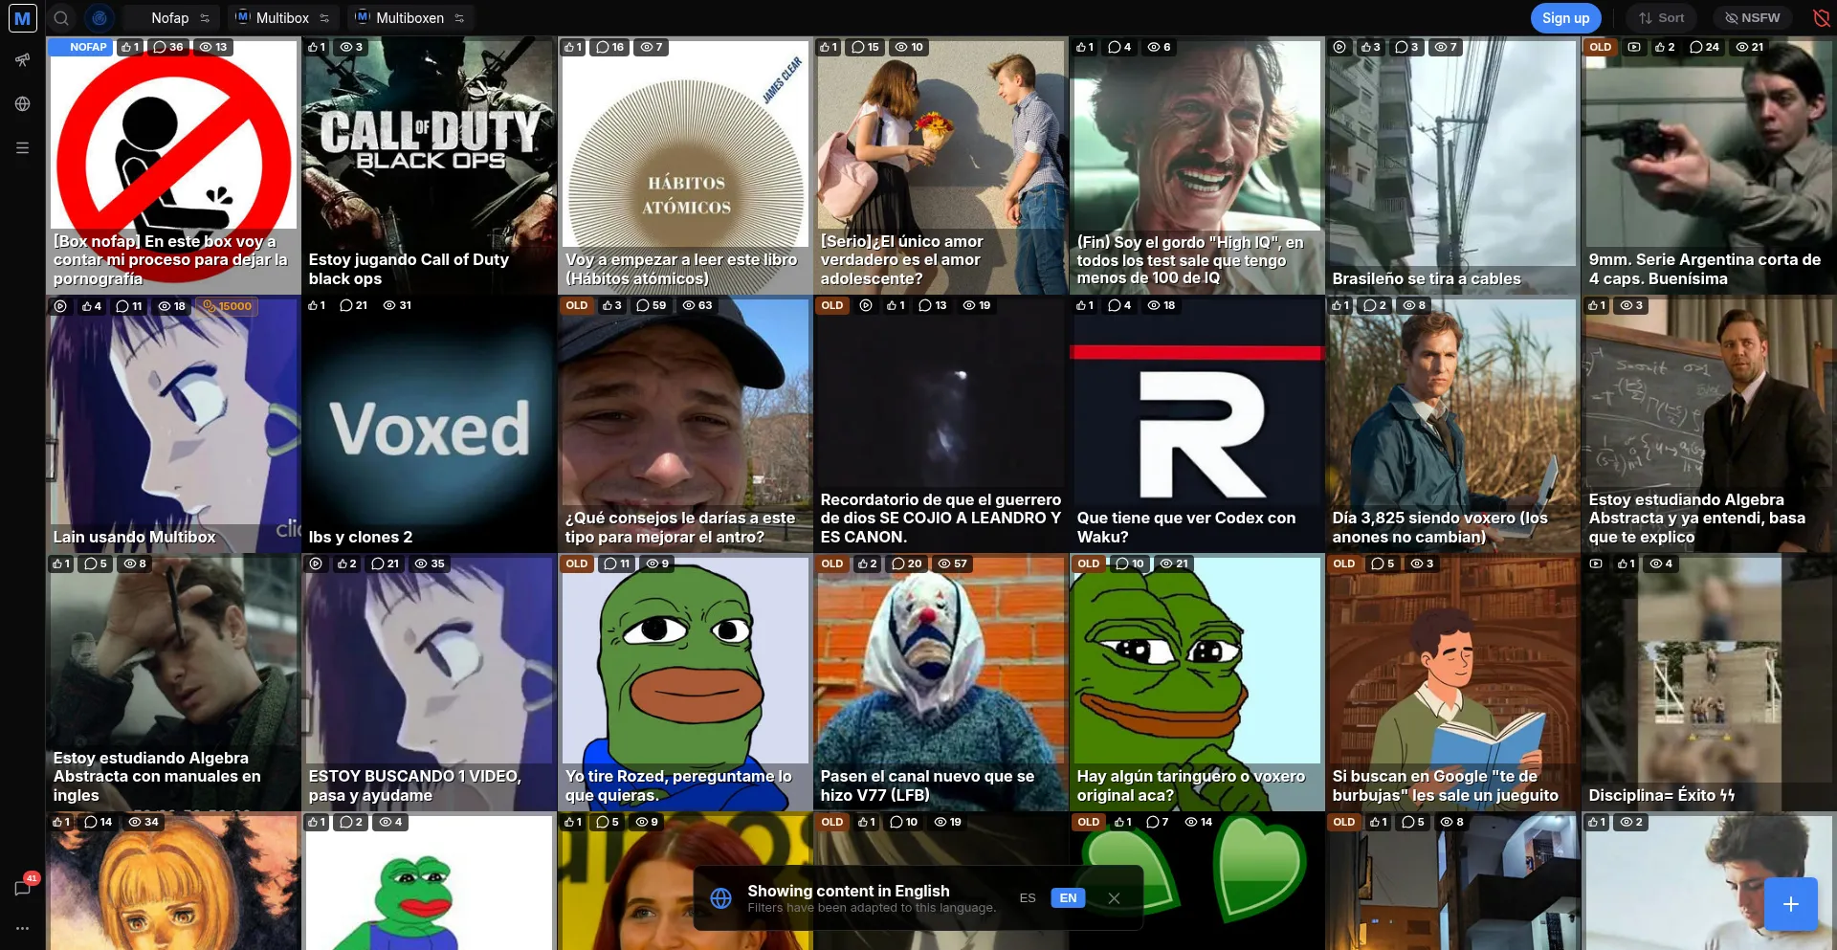Click the play icon on ESTOY BUSCANDO post
The height and width of the screenshot is (950, 1837).
tap(316, 564)
